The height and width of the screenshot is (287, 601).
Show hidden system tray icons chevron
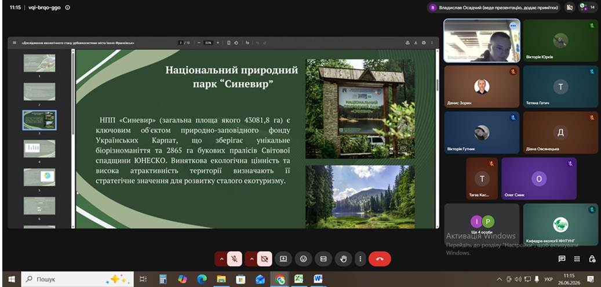pos(499,279)
